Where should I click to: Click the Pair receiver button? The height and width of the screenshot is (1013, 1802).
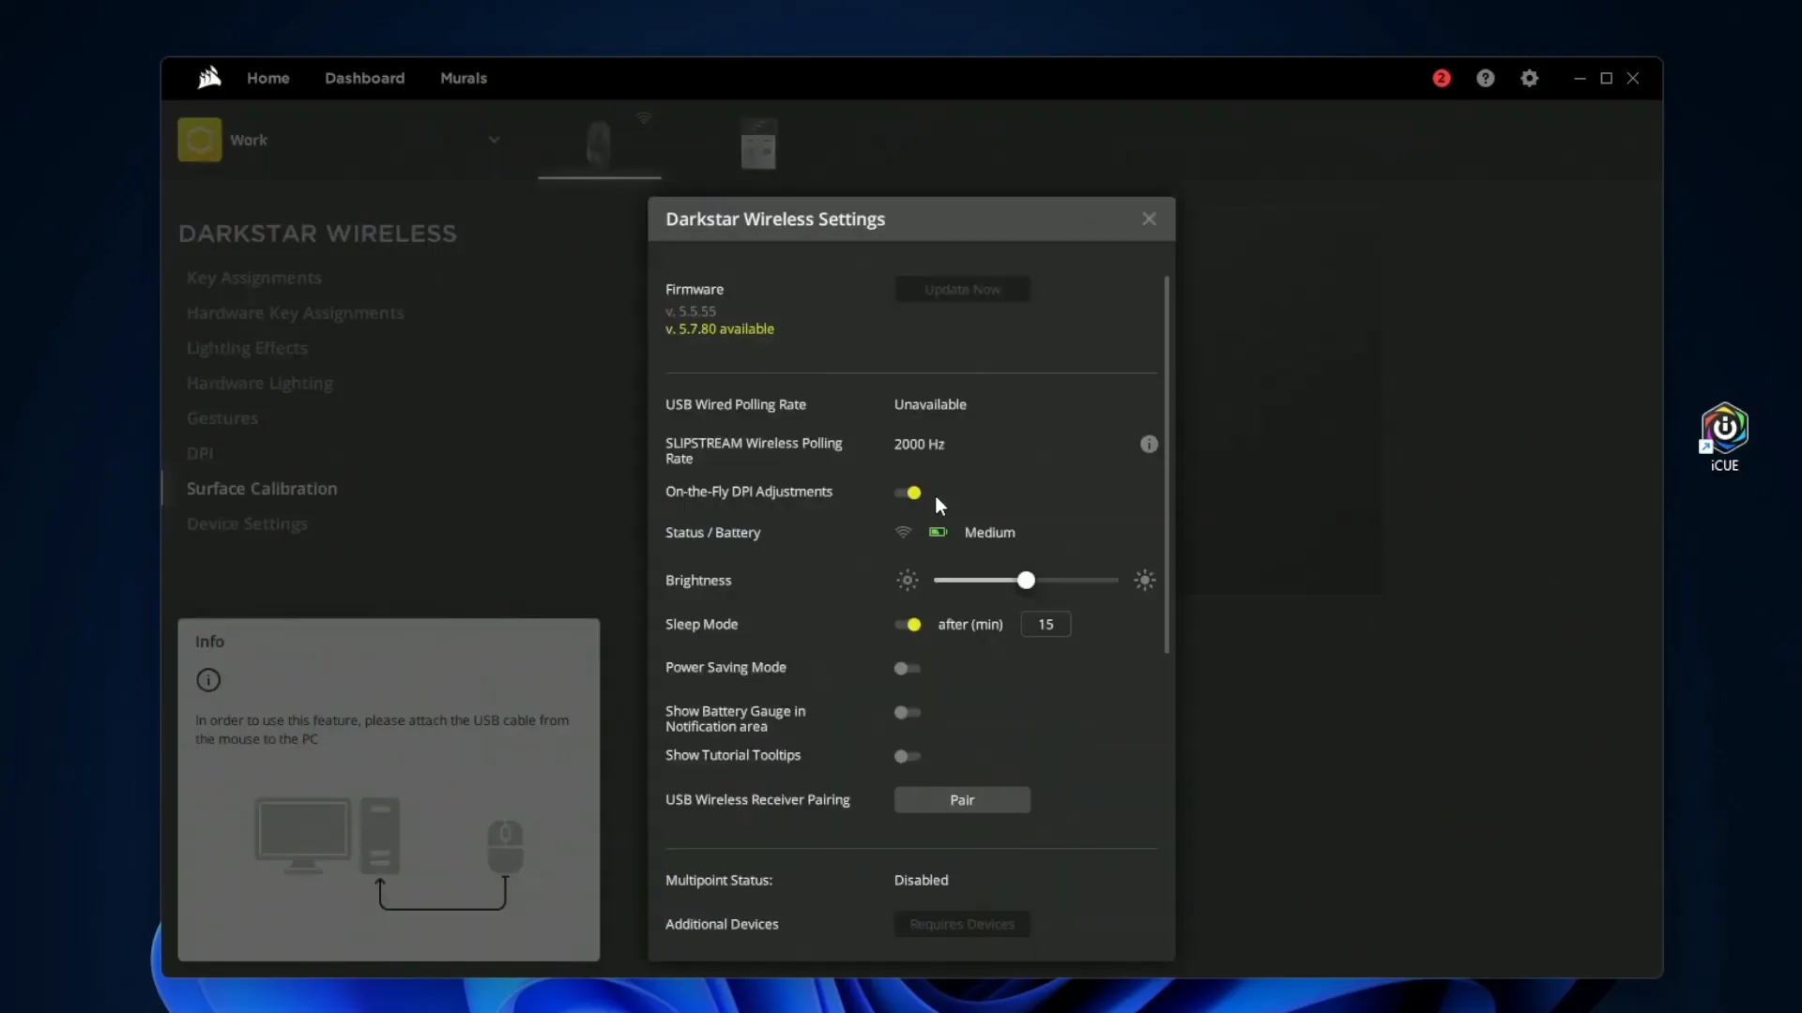pos(962,800)
